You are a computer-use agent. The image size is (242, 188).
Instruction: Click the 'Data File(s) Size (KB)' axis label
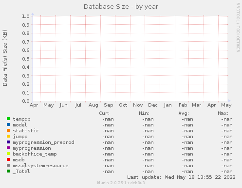[5, 58]
